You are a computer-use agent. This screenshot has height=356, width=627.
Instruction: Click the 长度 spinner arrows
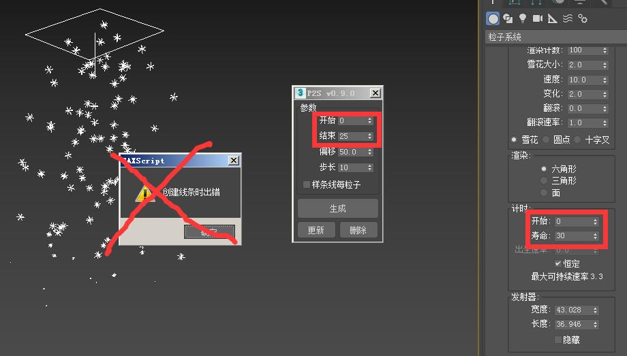coord(596,325)
